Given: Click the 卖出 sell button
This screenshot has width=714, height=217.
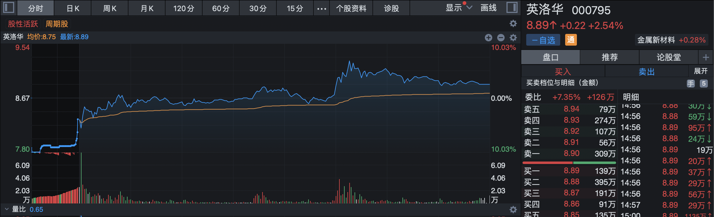Looking at the screenshot, I should coord(646,72).
